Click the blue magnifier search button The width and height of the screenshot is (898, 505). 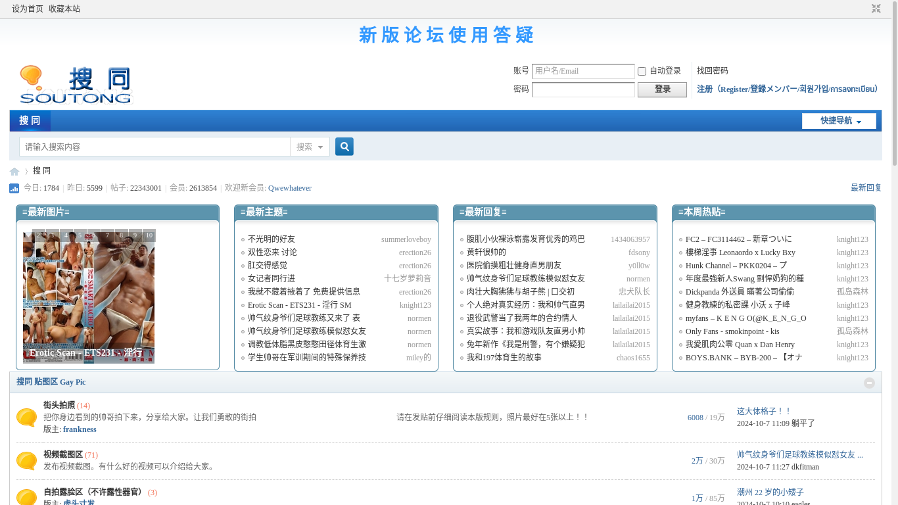click(344, 147)
